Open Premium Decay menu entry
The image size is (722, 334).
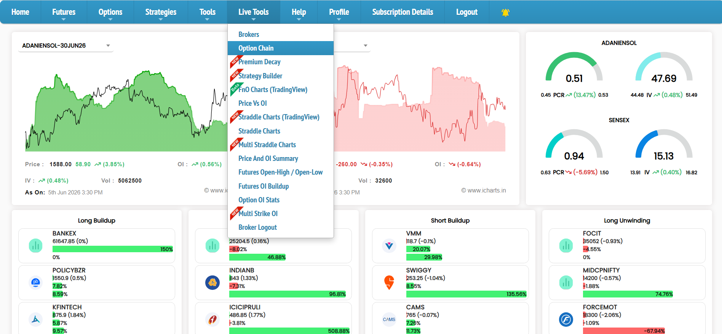pyautogui.click(x=281, y=62)
